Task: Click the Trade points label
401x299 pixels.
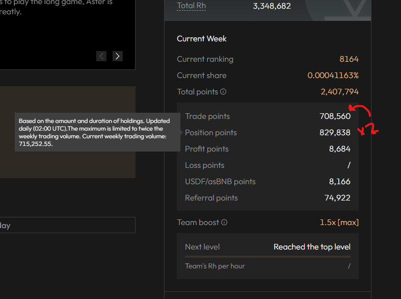Action: point(207,116)
